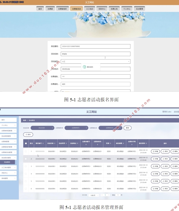Screen dimensions: 179x211
Task: Sort by the 志愿者账号 column sort icon
Action: click(86, 145)
